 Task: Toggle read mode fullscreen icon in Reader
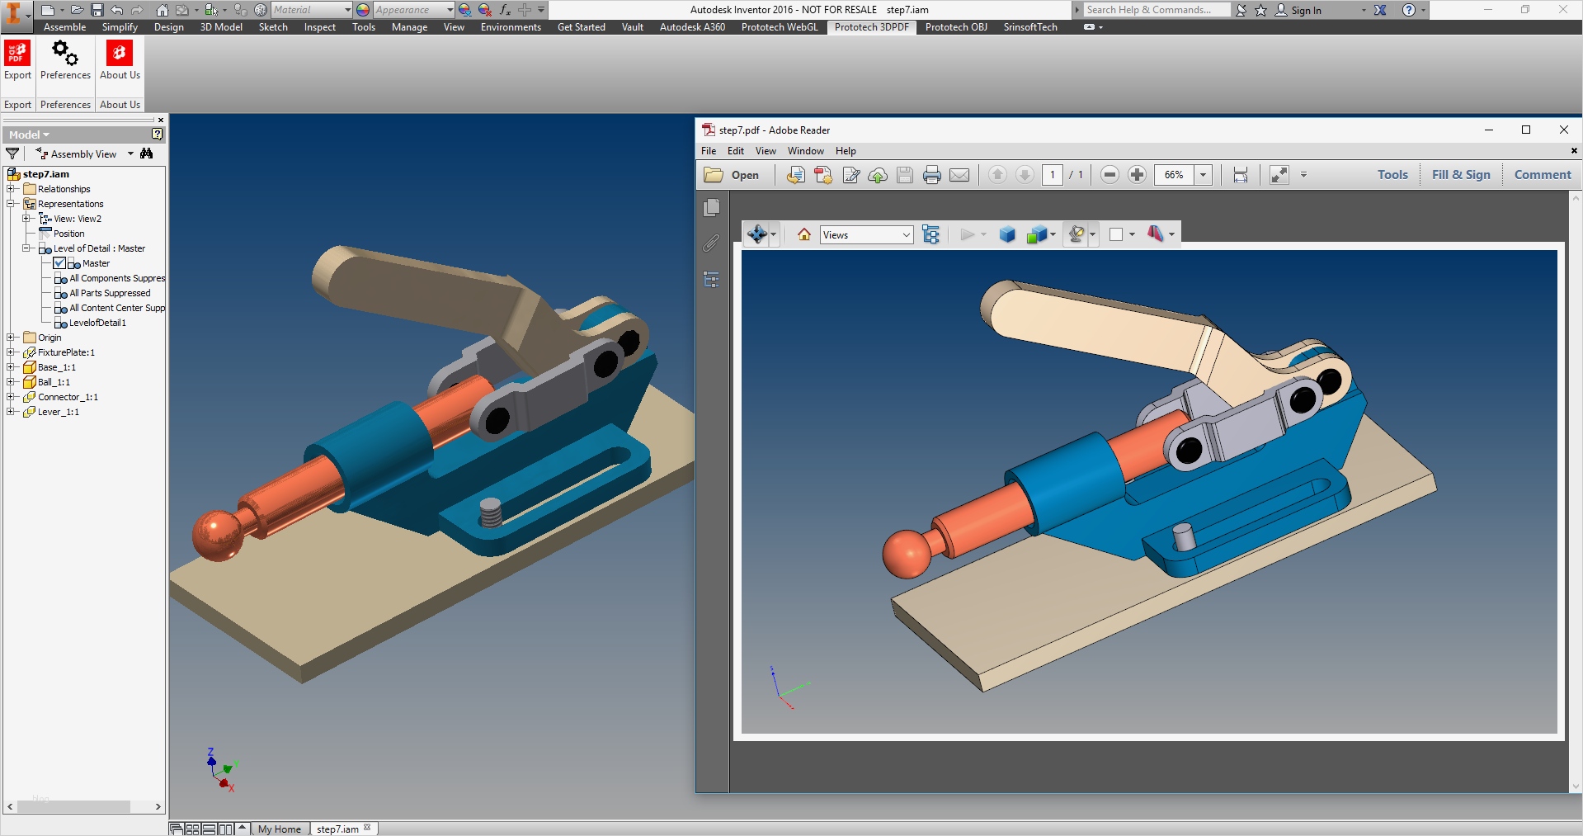tap(1279, 175)
